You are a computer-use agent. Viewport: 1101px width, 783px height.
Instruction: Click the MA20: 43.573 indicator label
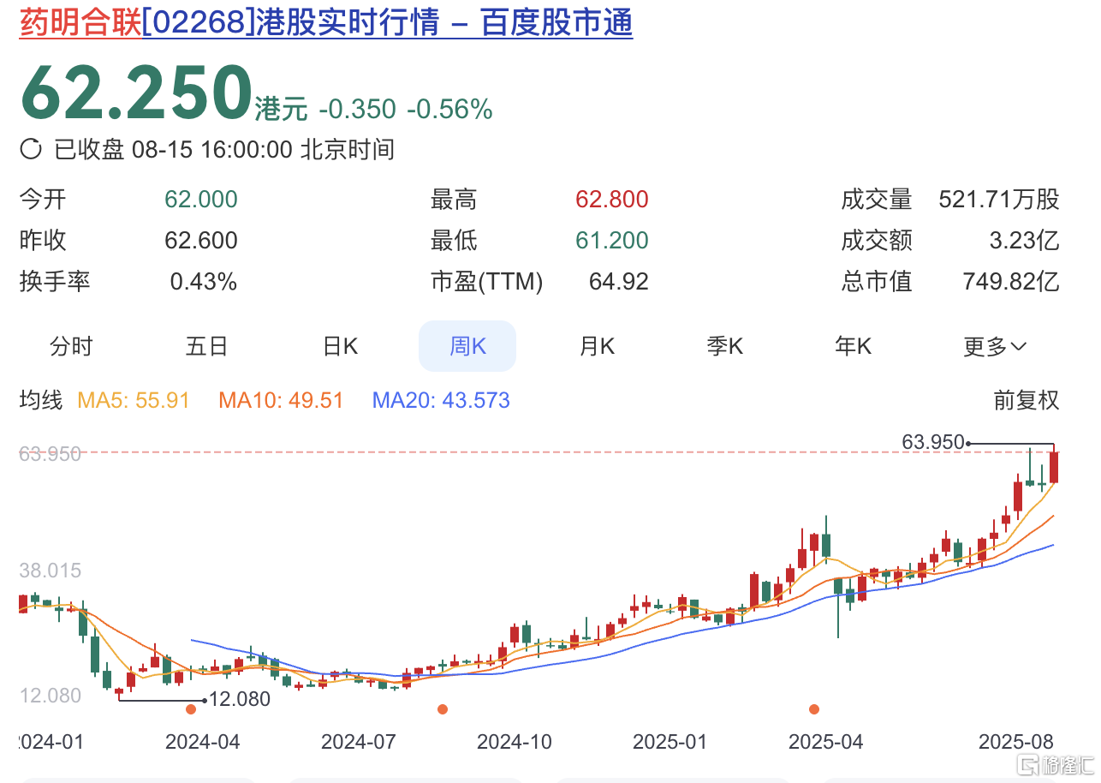[x=441, y=400]
